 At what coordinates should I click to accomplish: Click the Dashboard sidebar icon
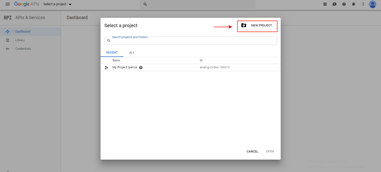pyautogui.click(x=7, y=32)
